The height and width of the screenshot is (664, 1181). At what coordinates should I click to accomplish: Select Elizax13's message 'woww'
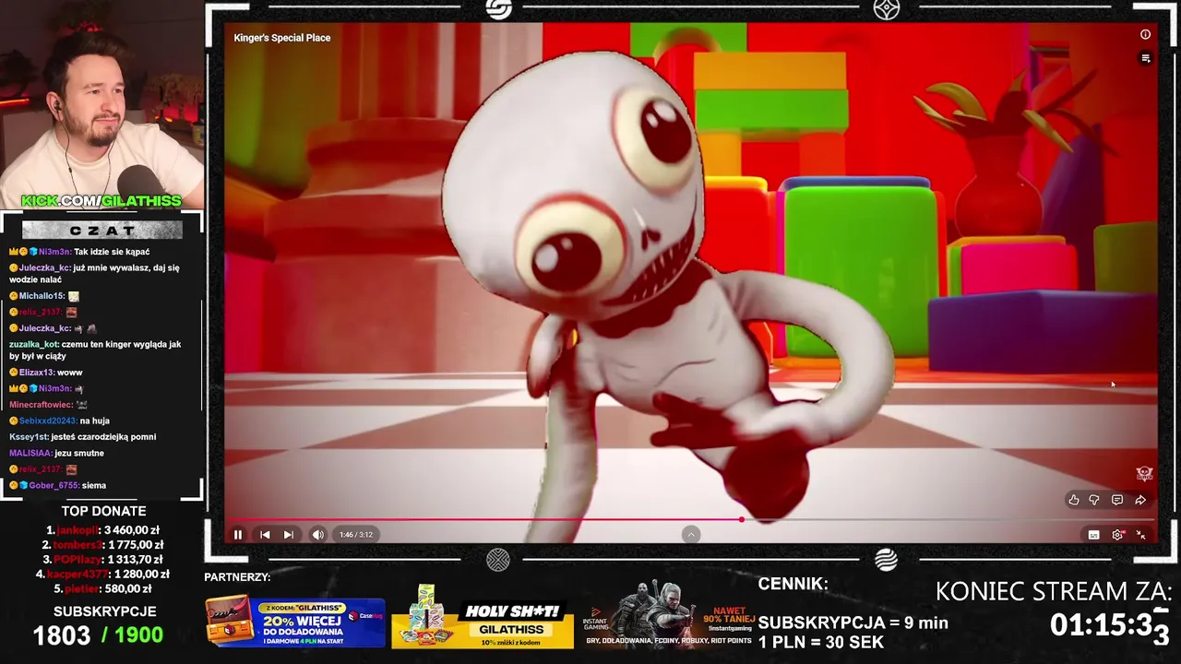click(46, 373)
